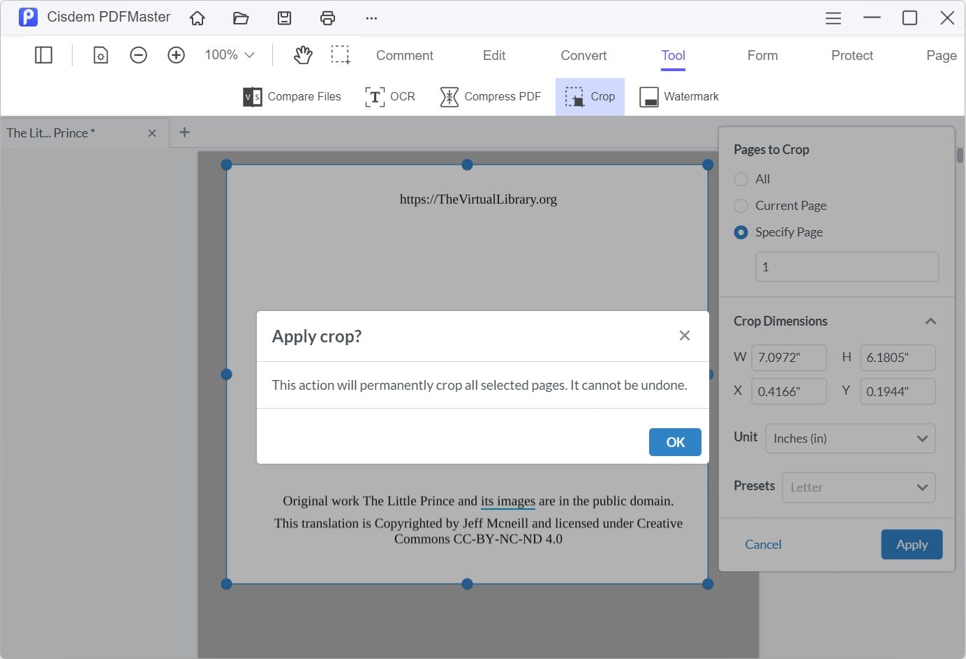The image size is (966, 659).
Task: Confirm crop with the OK button
Action: pos(674,442)
